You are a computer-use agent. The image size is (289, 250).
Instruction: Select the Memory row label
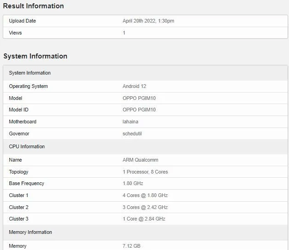click(x=18, y=246)
